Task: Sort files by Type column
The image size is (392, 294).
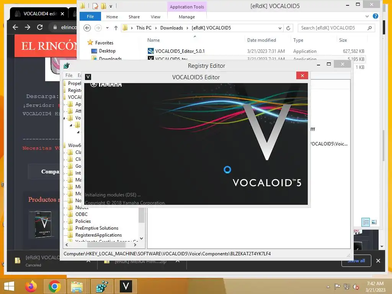Action: point(298,40)
